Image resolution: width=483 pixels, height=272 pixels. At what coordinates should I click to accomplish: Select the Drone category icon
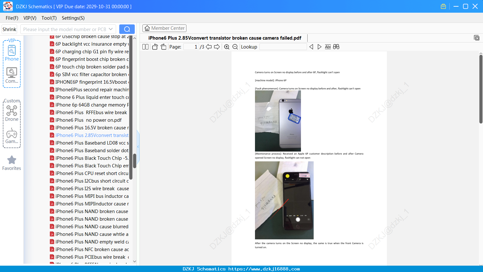(x=12, y=113)
